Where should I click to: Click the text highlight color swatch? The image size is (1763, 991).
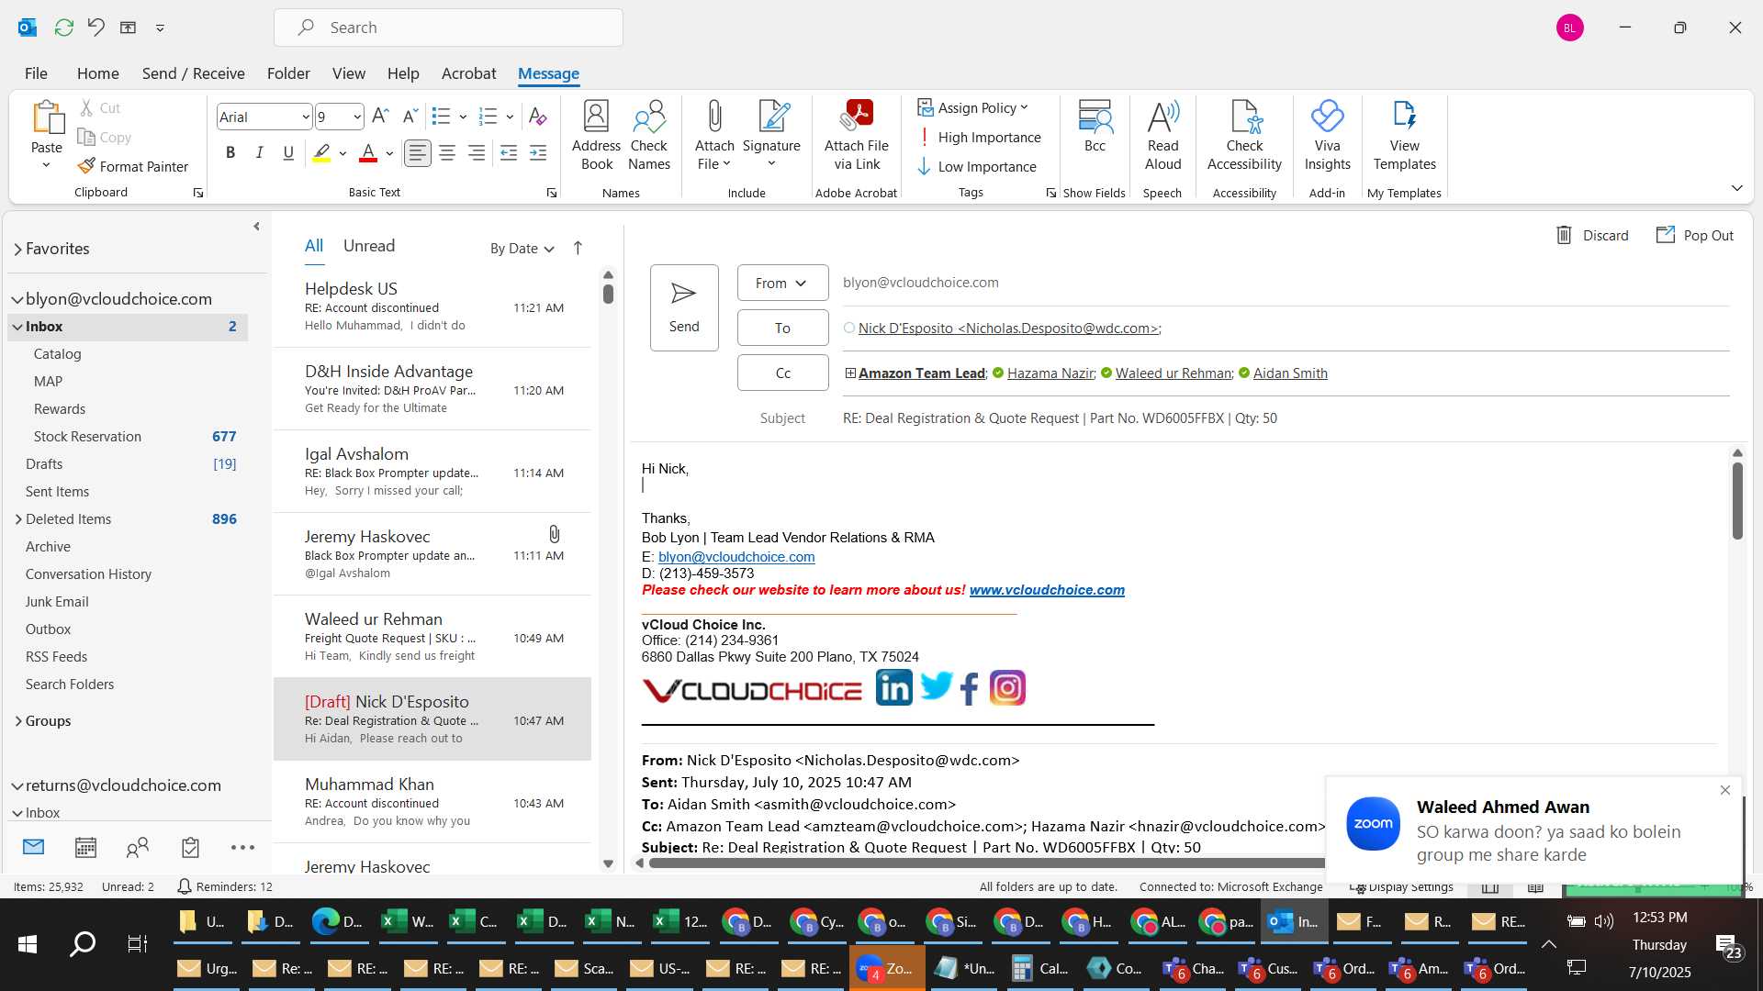click(321, 153)
